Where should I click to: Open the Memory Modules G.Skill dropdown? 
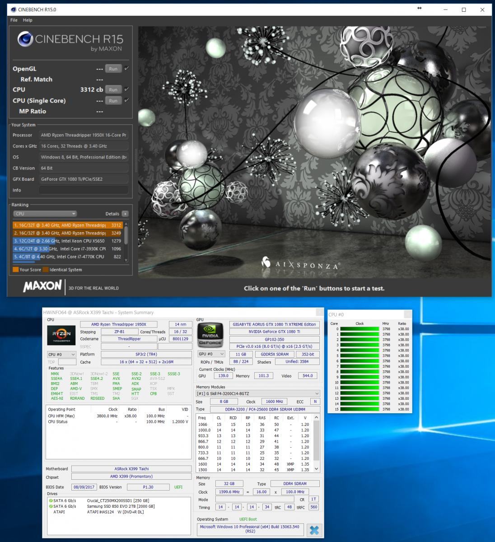[x=258, y=394]
